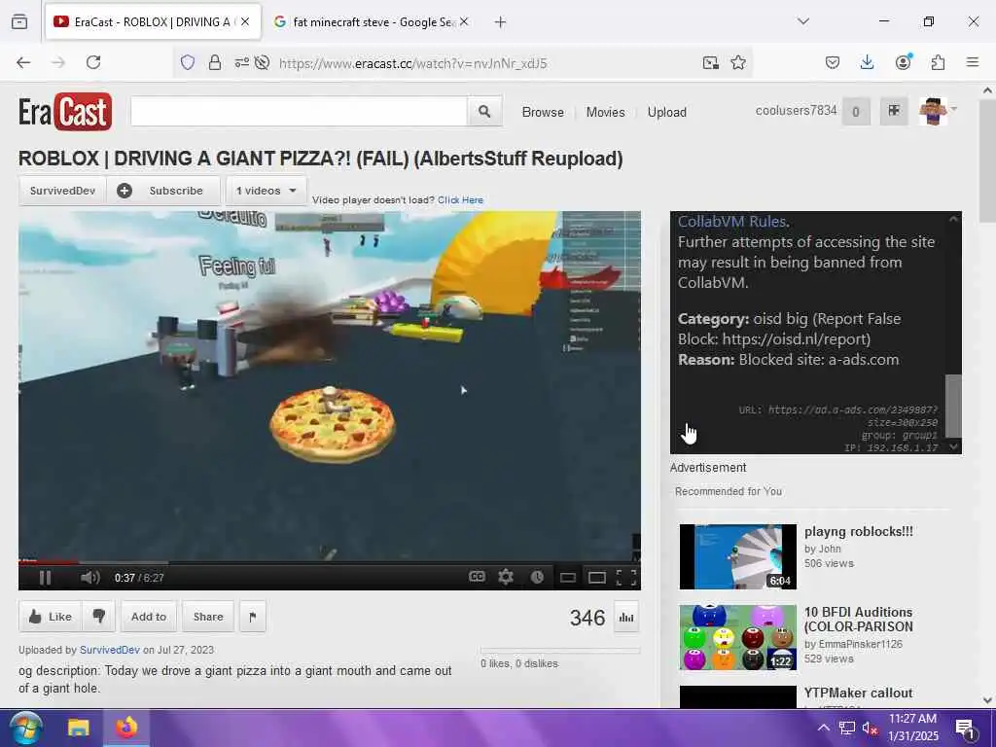This screenshot has width=996, height=747.
Task: Open the extensions puzzle icon
Action: 938,62
